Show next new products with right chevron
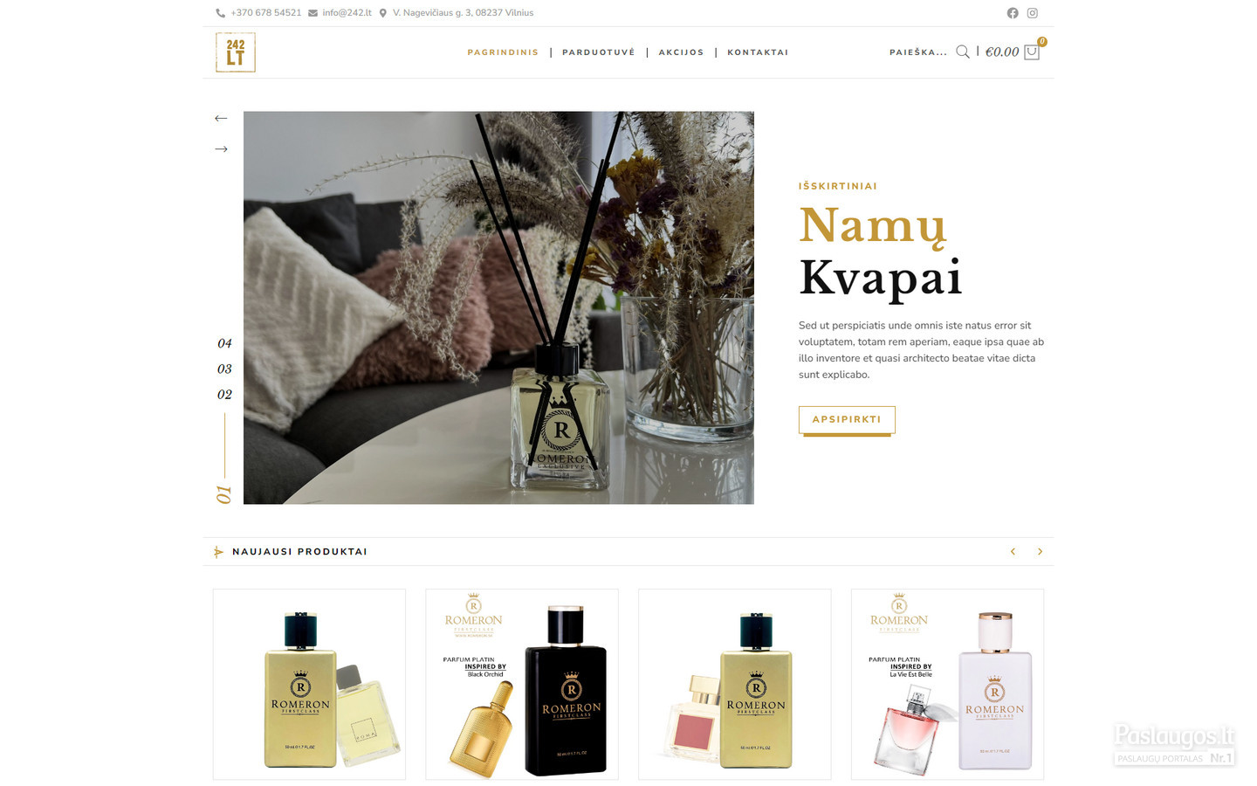Viewport: 1257px width, 786px height. pos(1040,552)
